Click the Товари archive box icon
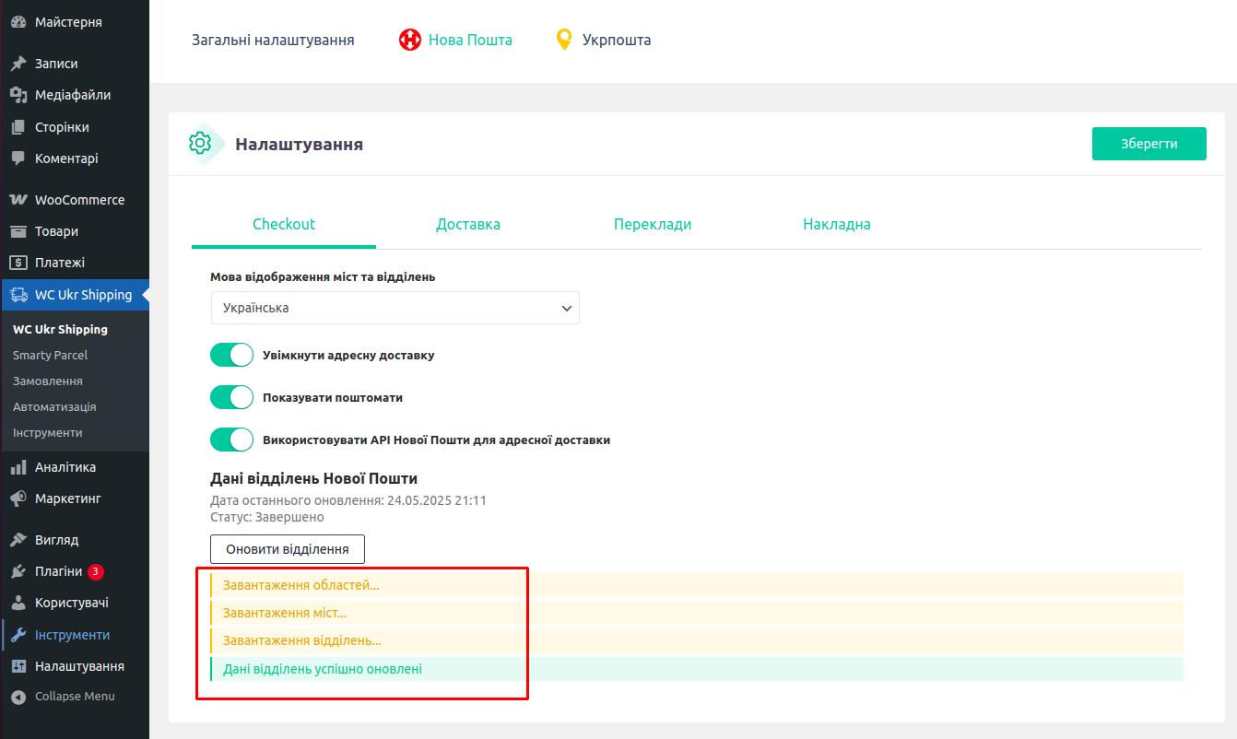 click(18, 231)
